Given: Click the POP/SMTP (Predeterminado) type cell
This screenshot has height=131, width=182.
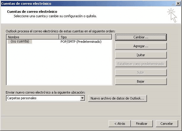Looking at the screenshot, I should pos(81,42).
